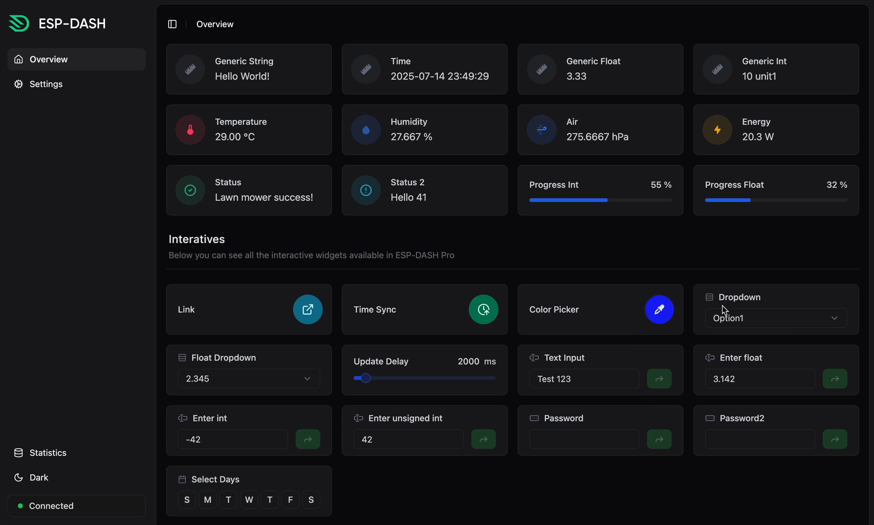The image size is (874, 525).
Task: Click the Time Sync clock icon
Action: tap(483, 309)
